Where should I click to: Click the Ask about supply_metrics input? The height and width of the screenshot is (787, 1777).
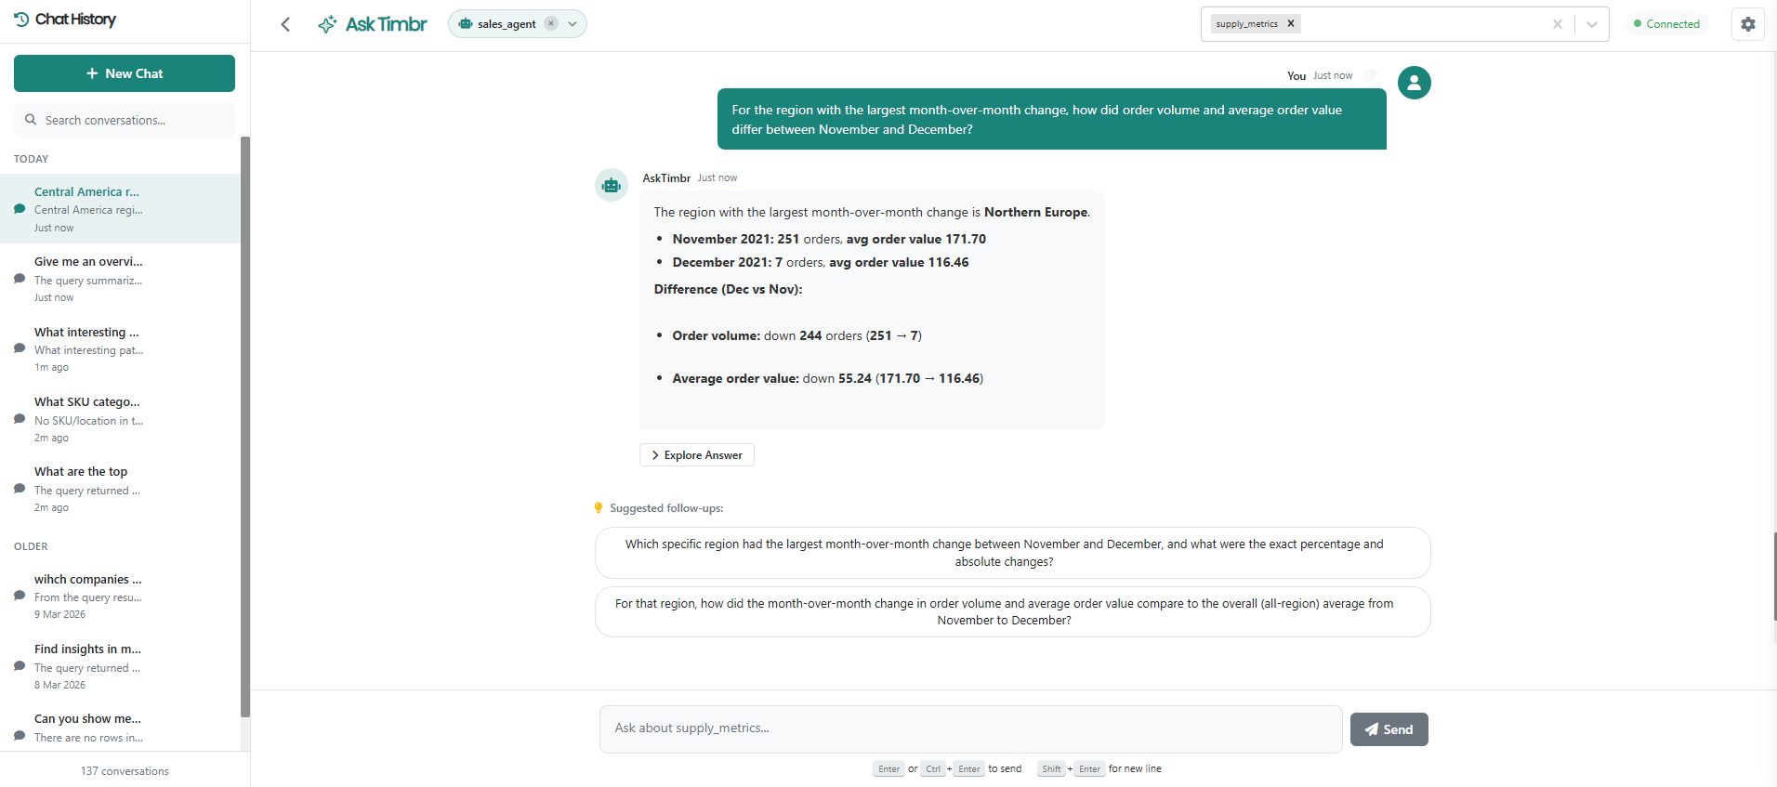pyautogui.click(x=970, y=728)
